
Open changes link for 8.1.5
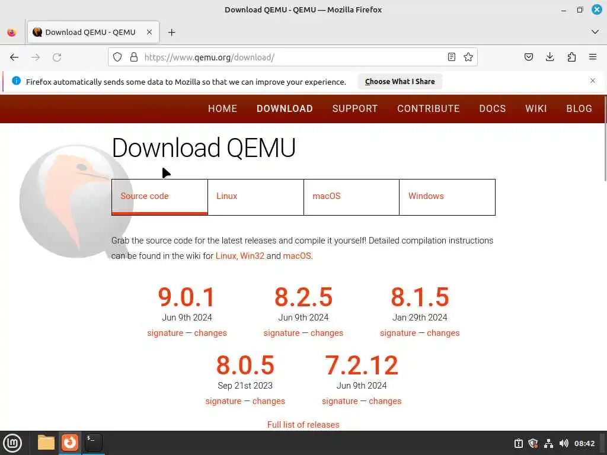[443, 333]
